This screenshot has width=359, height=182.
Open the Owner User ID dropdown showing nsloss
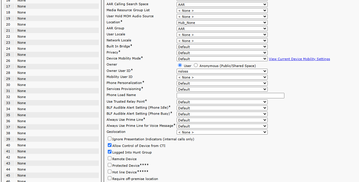[x=222, y=71]
